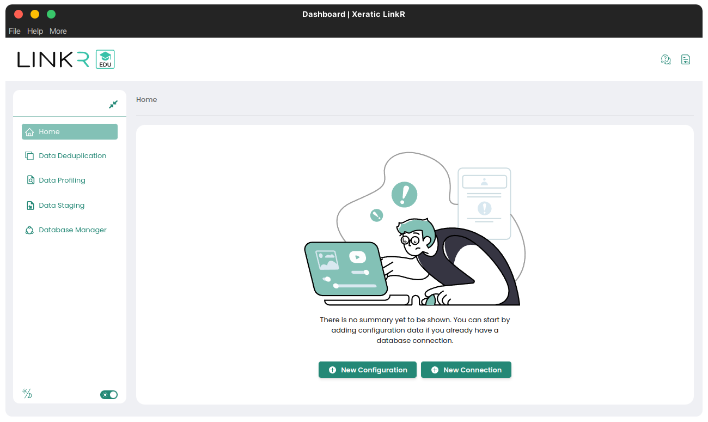The image size is (708, 422).
Task: Click the Database Manager sidebar icon
Action: (29, 230)
